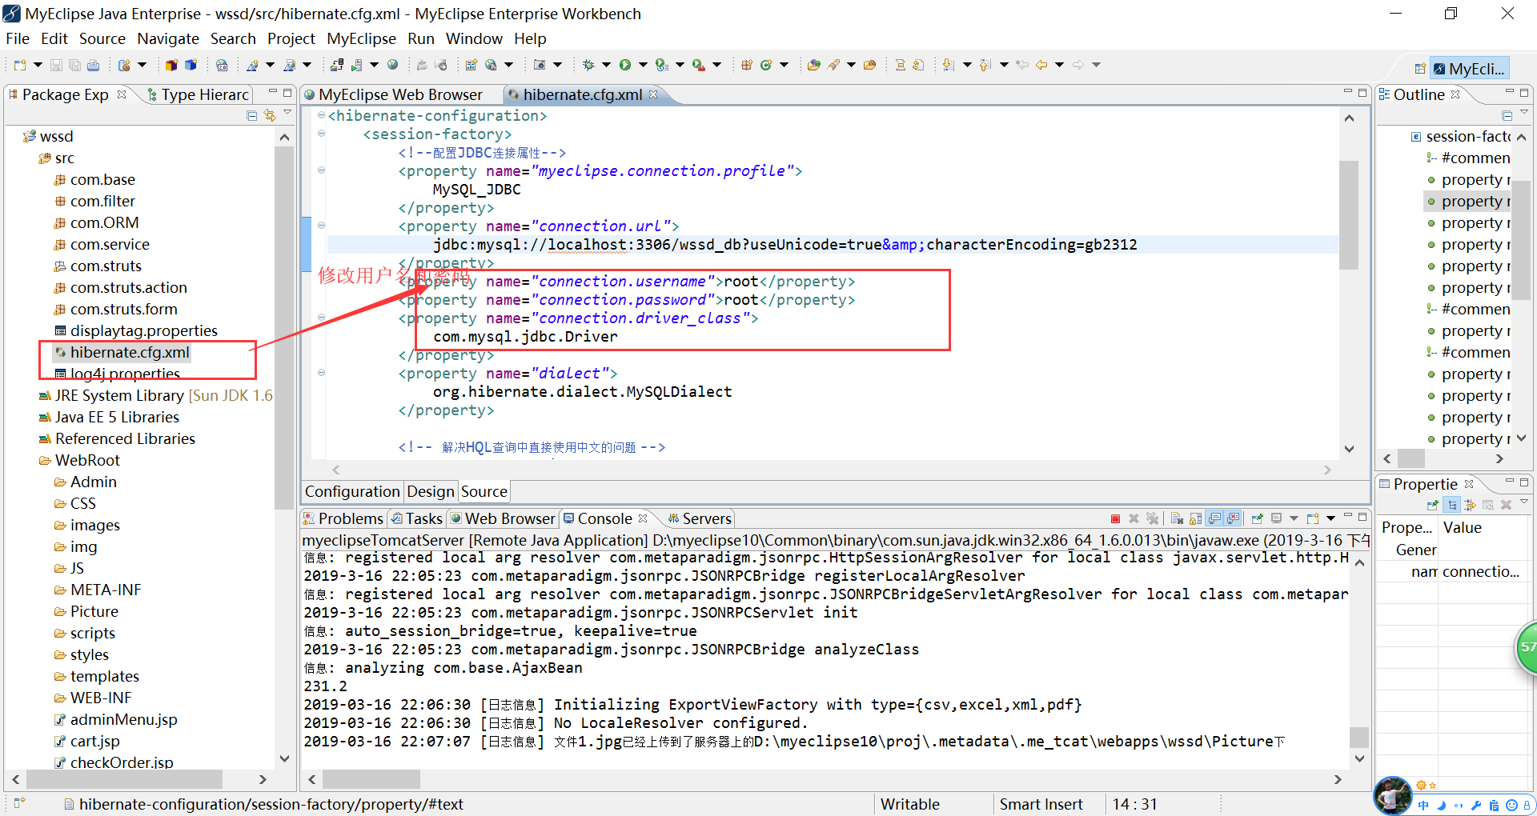1537x816 pixels.
Task: Click the Display Selected Console icon
Action: point(1276,518)
